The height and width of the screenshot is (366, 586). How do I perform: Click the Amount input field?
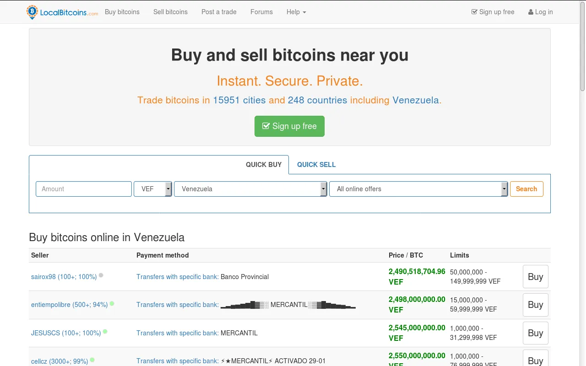click(84, 189)
